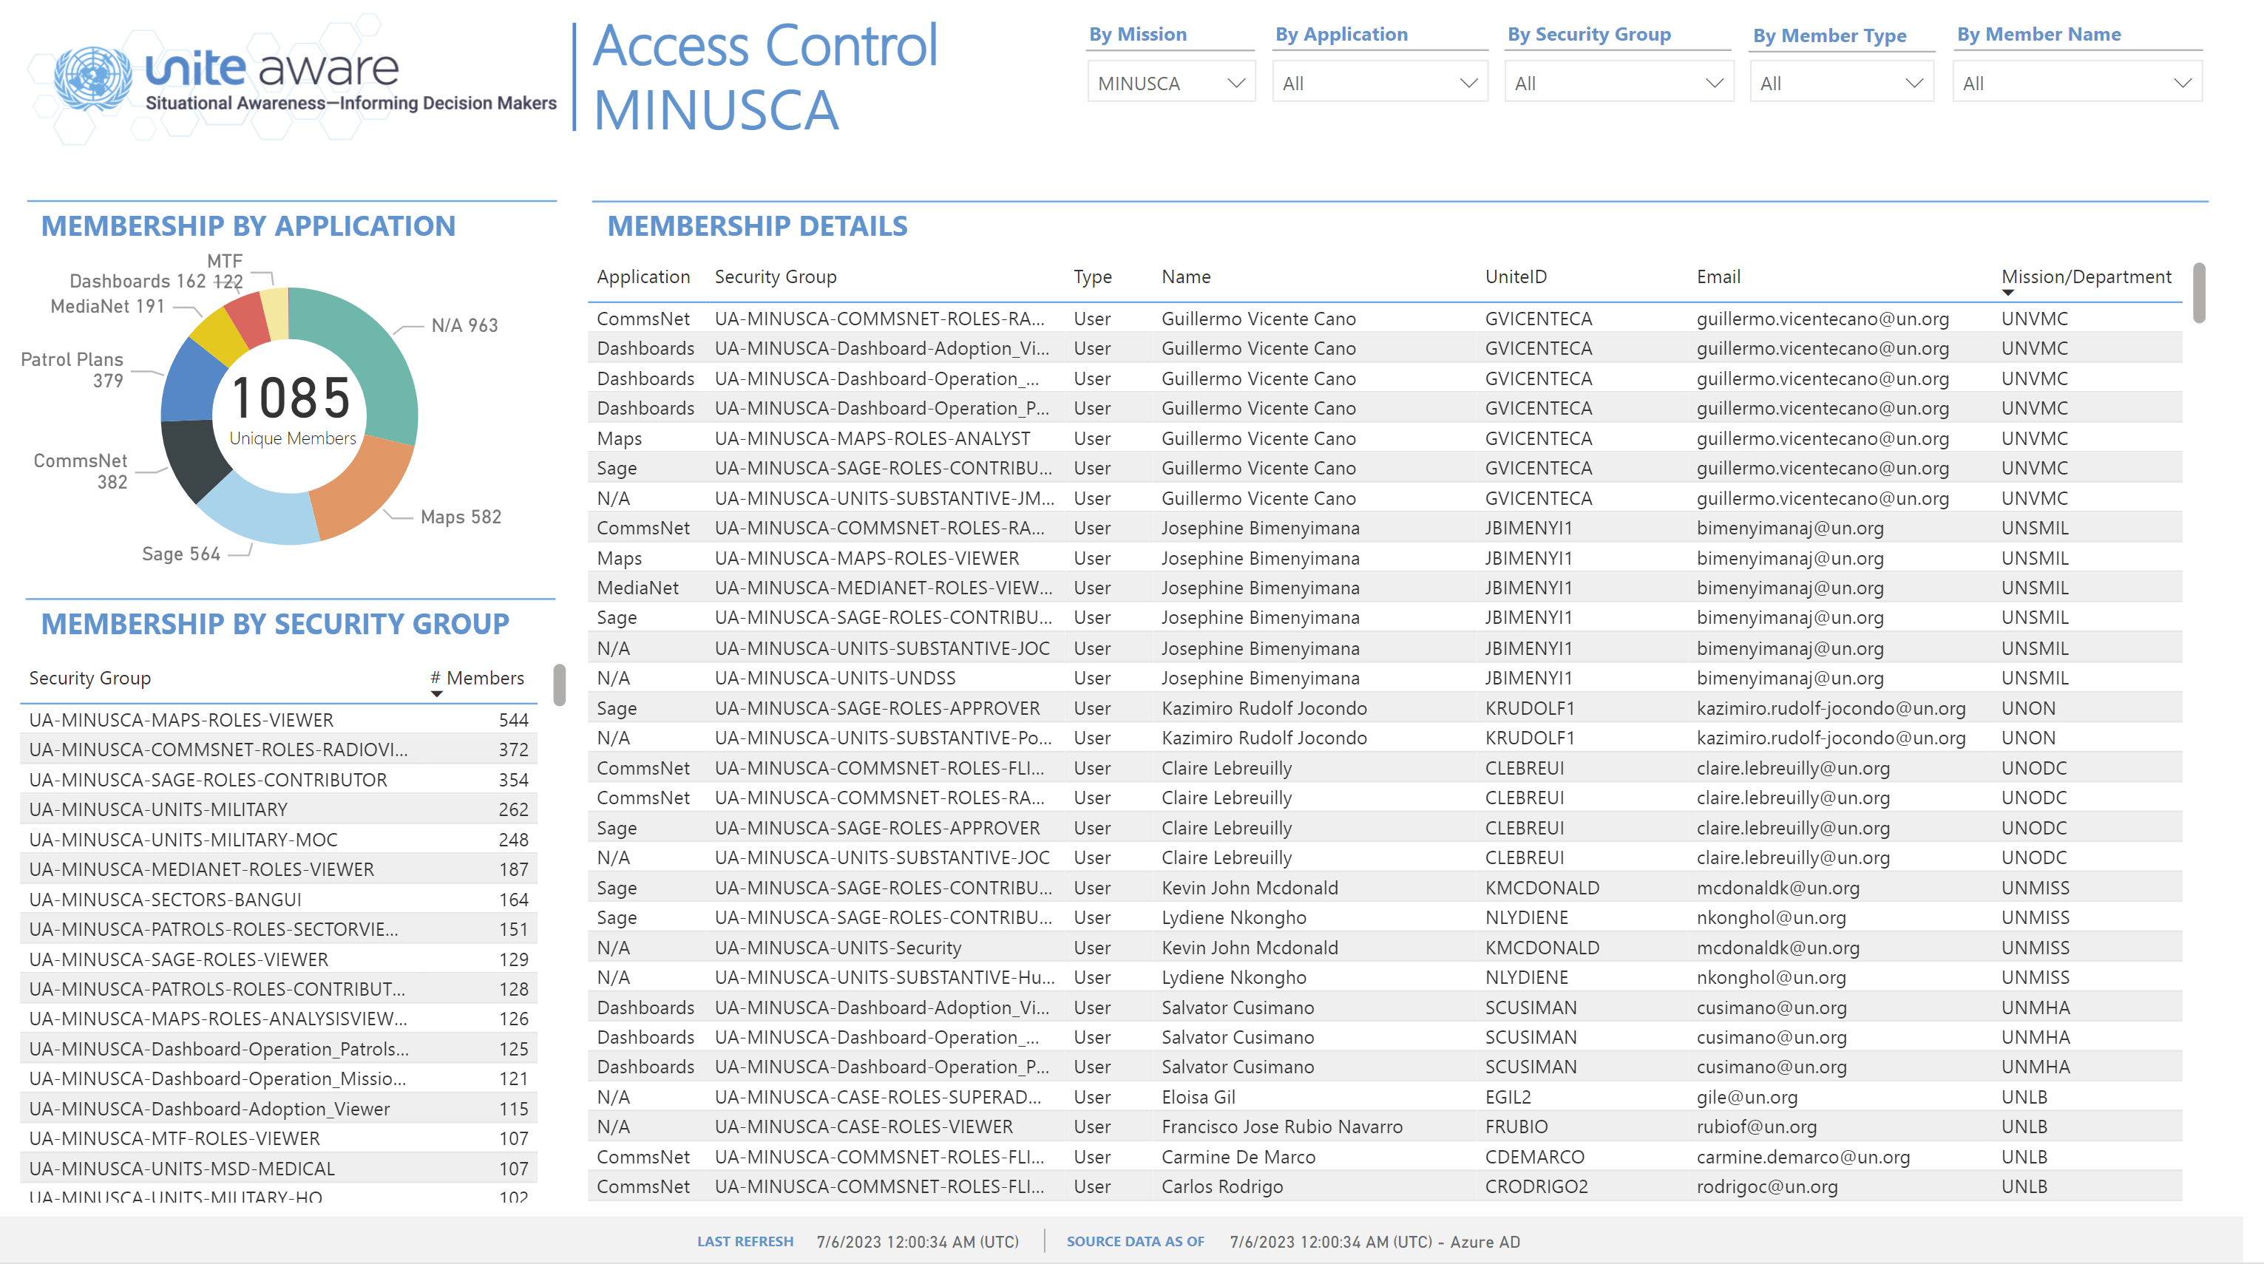Image resolution: width=2264 pixels, height=1264 pixels.
Task: Select UA-MINUSCA-Dashboard-Adoption_Viewer row with 115
Action: pyautogui.click(x=279, y=1110)
